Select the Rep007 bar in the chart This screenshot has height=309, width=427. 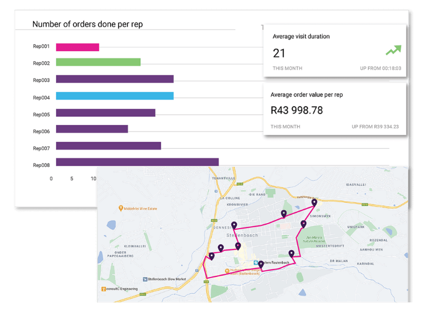pos(108,146)
